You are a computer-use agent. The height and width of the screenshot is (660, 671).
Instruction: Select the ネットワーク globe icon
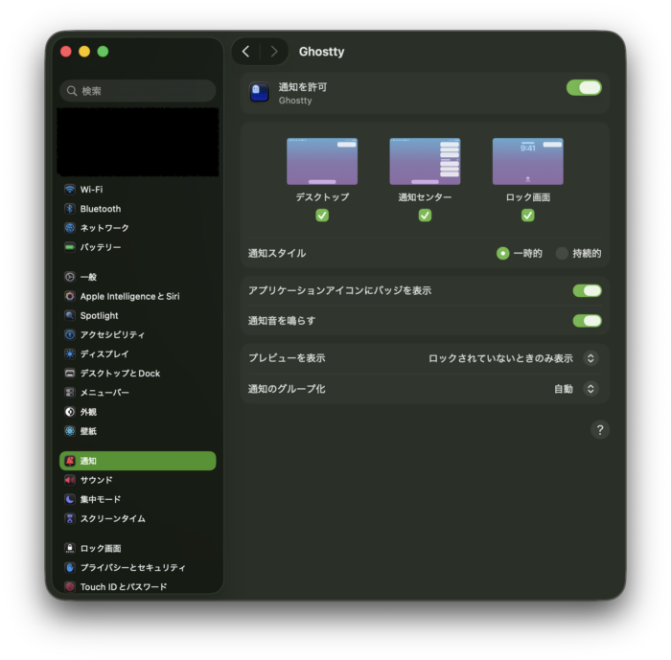[x=70, y=228]
